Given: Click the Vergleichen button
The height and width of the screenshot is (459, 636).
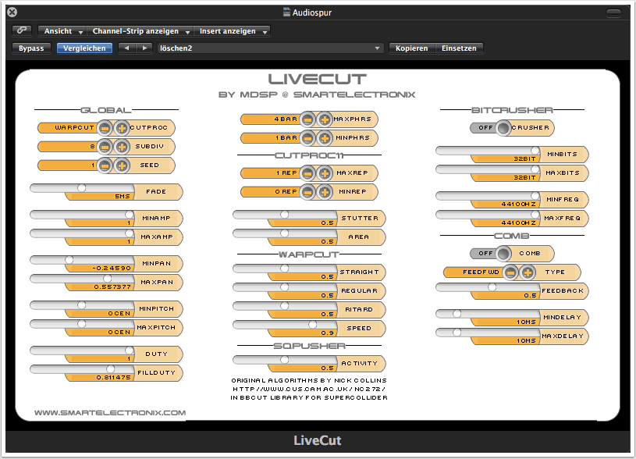Looking at the screenshot, I should 84,48.
